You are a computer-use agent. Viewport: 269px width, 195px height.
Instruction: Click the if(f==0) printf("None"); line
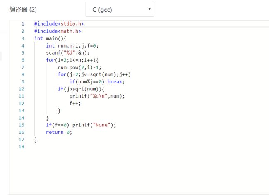pyautogui.click(x=81, y=125)
